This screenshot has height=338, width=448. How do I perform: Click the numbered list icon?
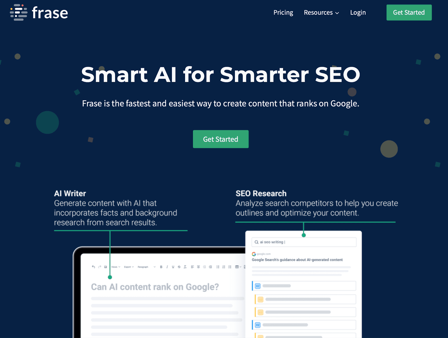224,267
